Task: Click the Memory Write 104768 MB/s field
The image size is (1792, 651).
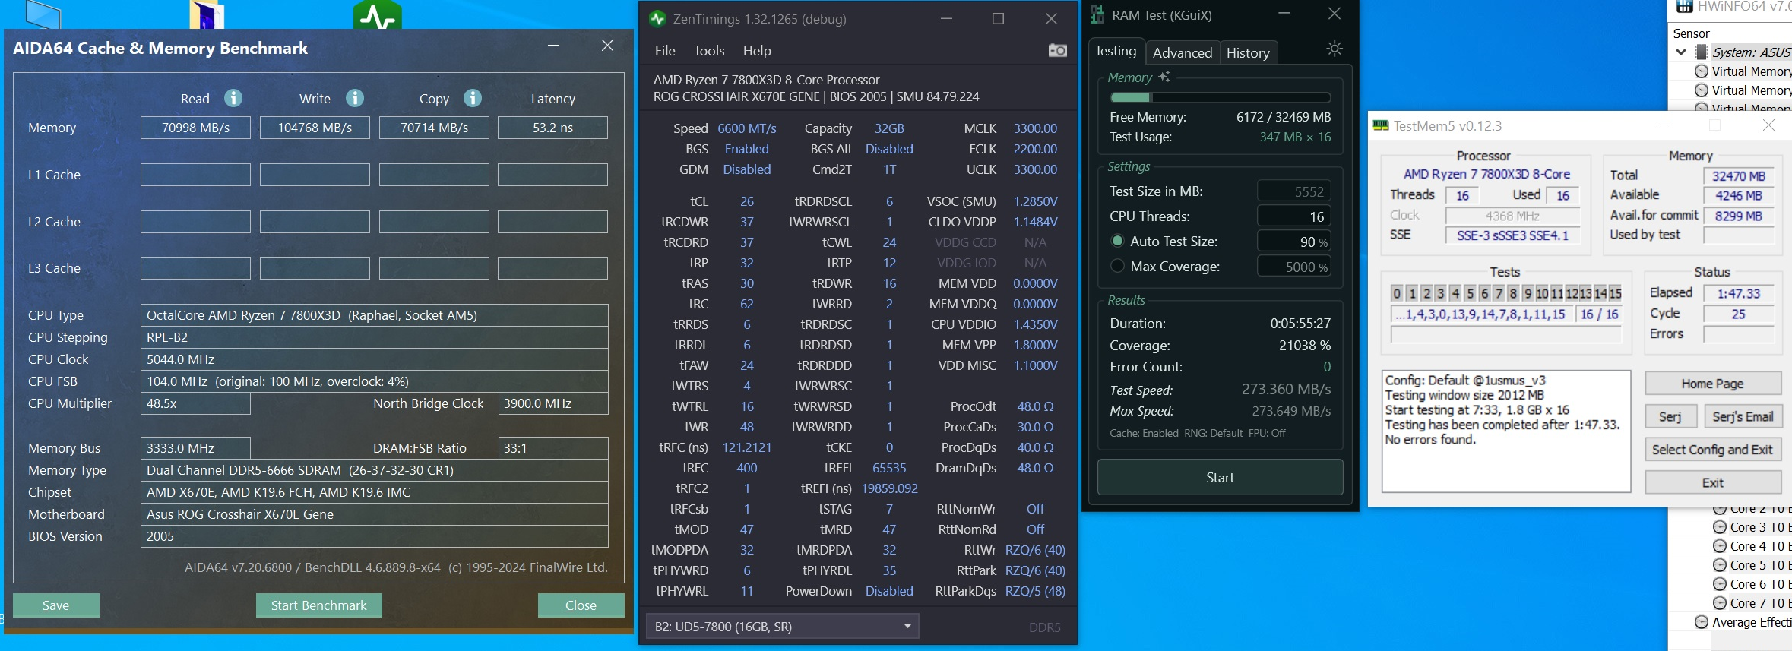Action: tap(315, 128)
